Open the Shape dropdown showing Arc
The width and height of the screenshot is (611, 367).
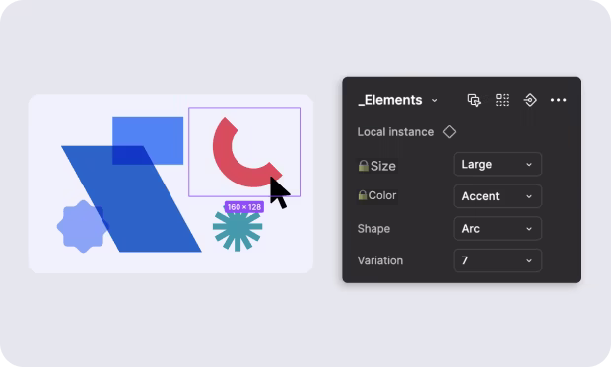(498, 228)
